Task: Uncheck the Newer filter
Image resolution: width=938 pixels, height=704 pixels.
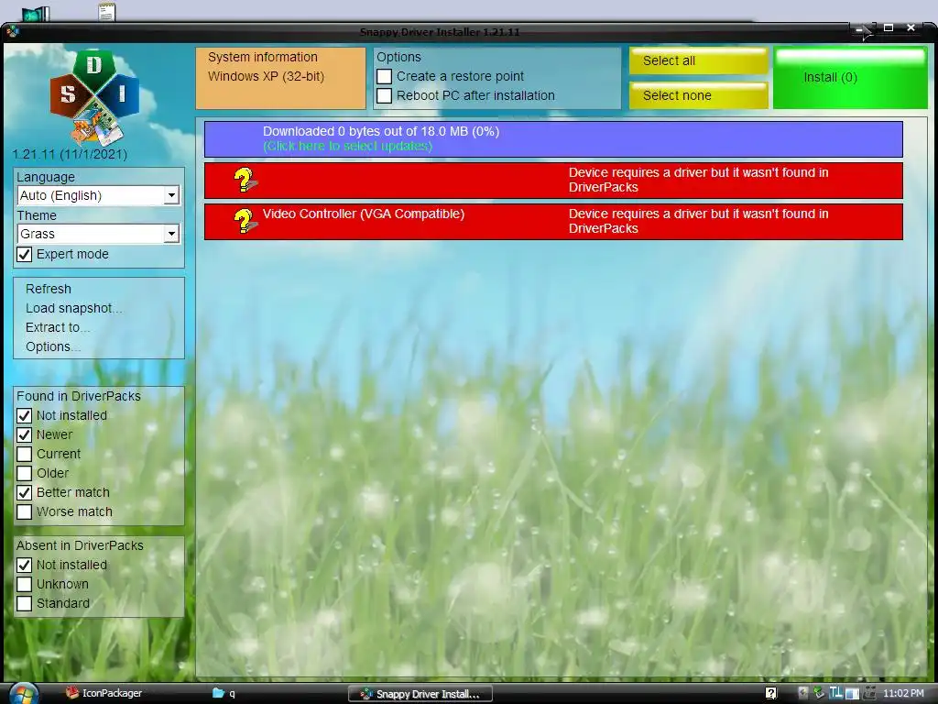Action: [x=24, y=434]
